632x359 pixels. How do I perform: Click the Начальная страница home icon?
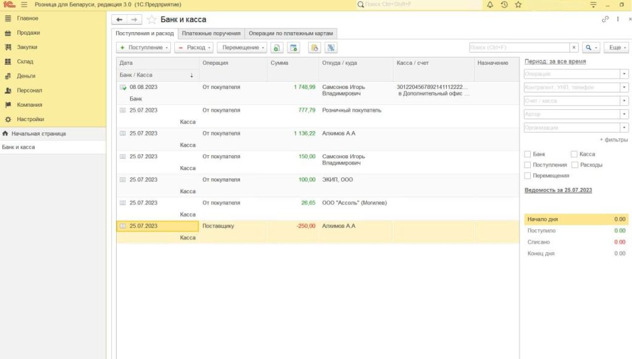(6, 133)
